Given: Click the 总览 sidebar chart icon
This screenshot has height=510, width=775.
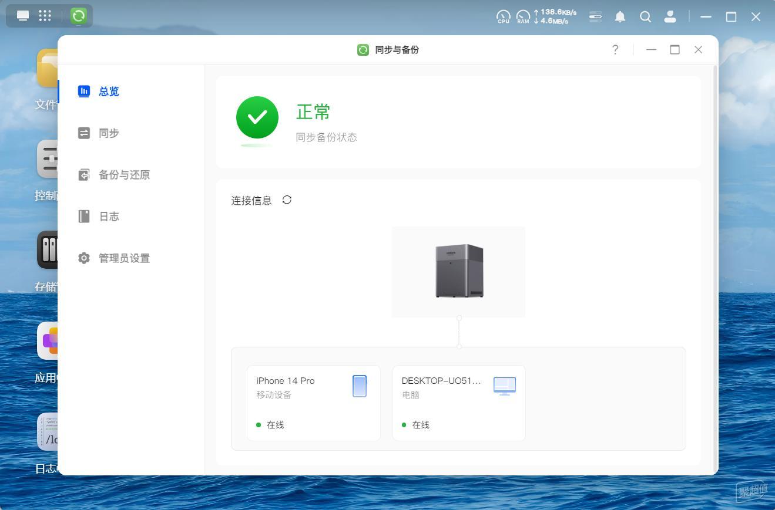Looking at the screenshot, I should (x=84, y=91).
